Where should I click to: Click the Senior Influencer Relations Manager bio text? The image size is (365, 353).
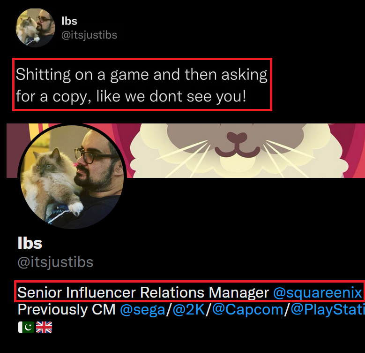(143, 293)
